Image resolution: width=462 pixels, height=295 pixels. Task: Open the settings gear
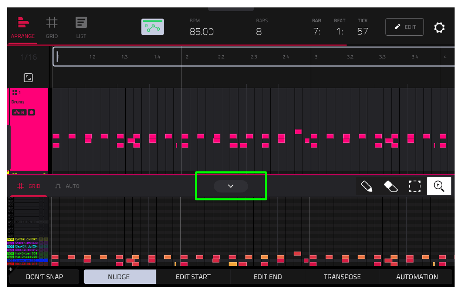point(439,27)
